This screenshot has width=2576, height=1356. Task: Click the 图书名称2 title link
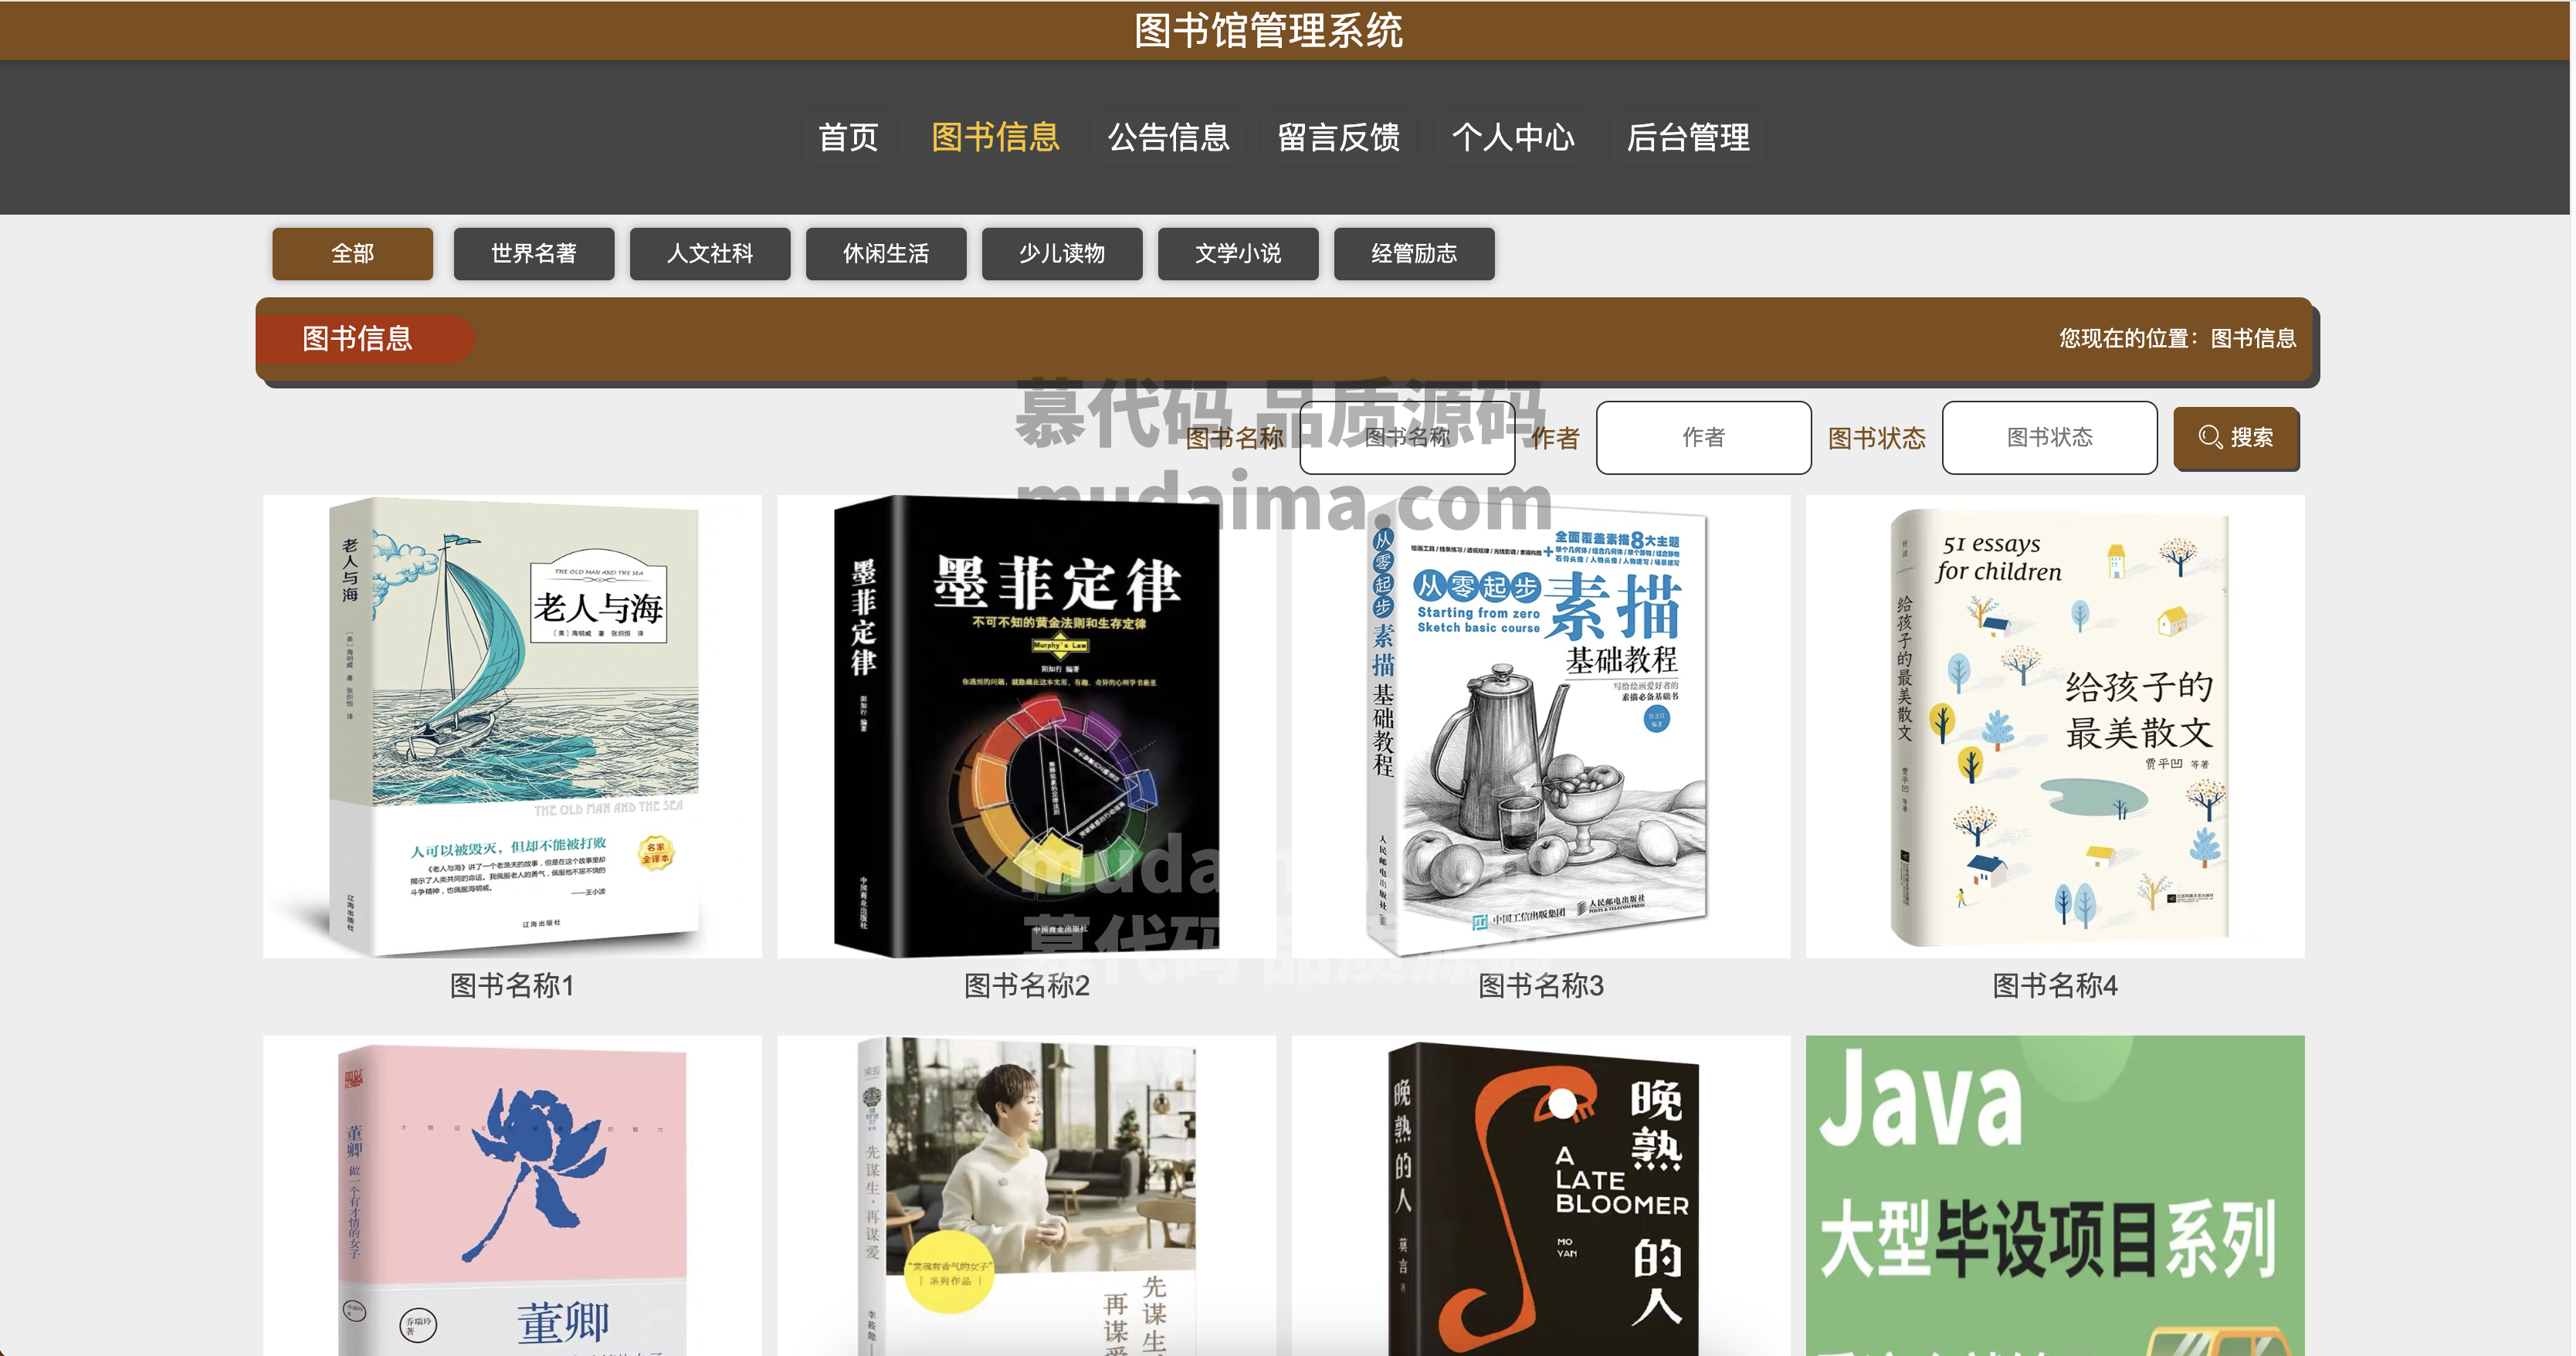point(1026,986)
